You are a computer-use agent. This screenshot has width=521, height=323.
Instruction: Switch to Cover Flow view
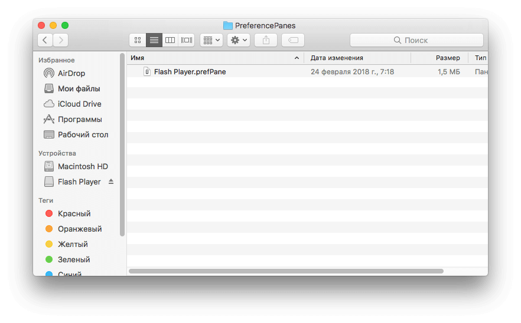click(187, 40)
